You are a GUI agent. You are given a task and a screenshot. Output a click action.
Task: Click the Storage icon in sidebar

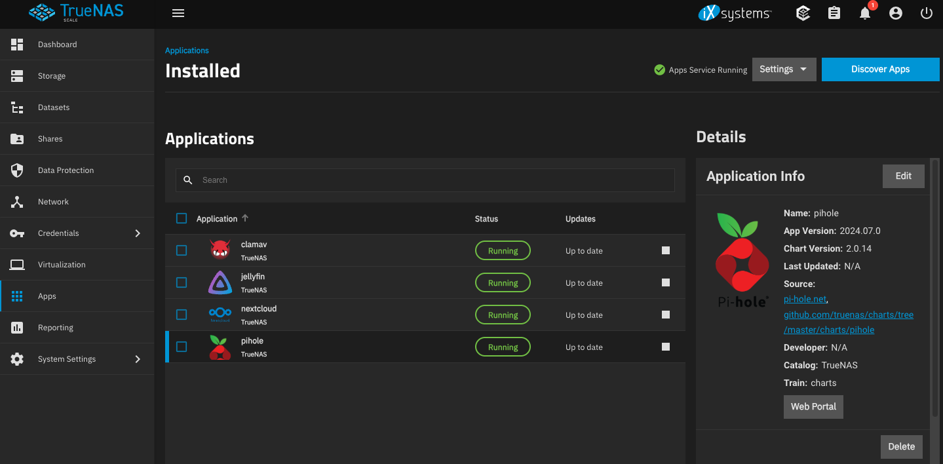[x=17, y=76]
